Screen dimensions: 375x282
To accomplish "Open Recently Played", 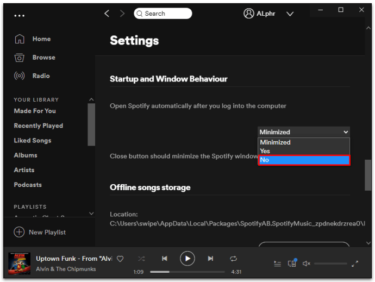I will coord(39,126).
